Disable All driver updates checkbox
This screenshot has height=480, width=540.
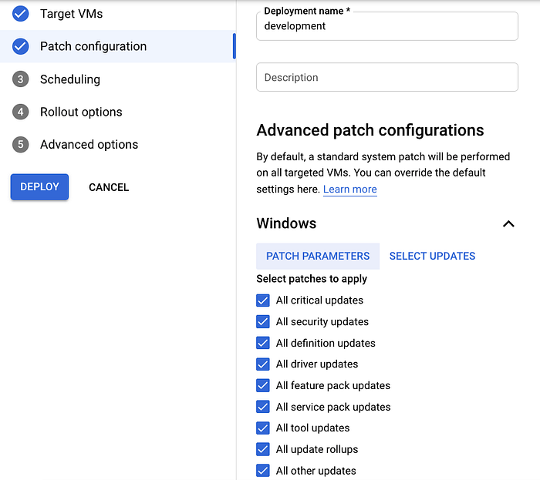263,364
